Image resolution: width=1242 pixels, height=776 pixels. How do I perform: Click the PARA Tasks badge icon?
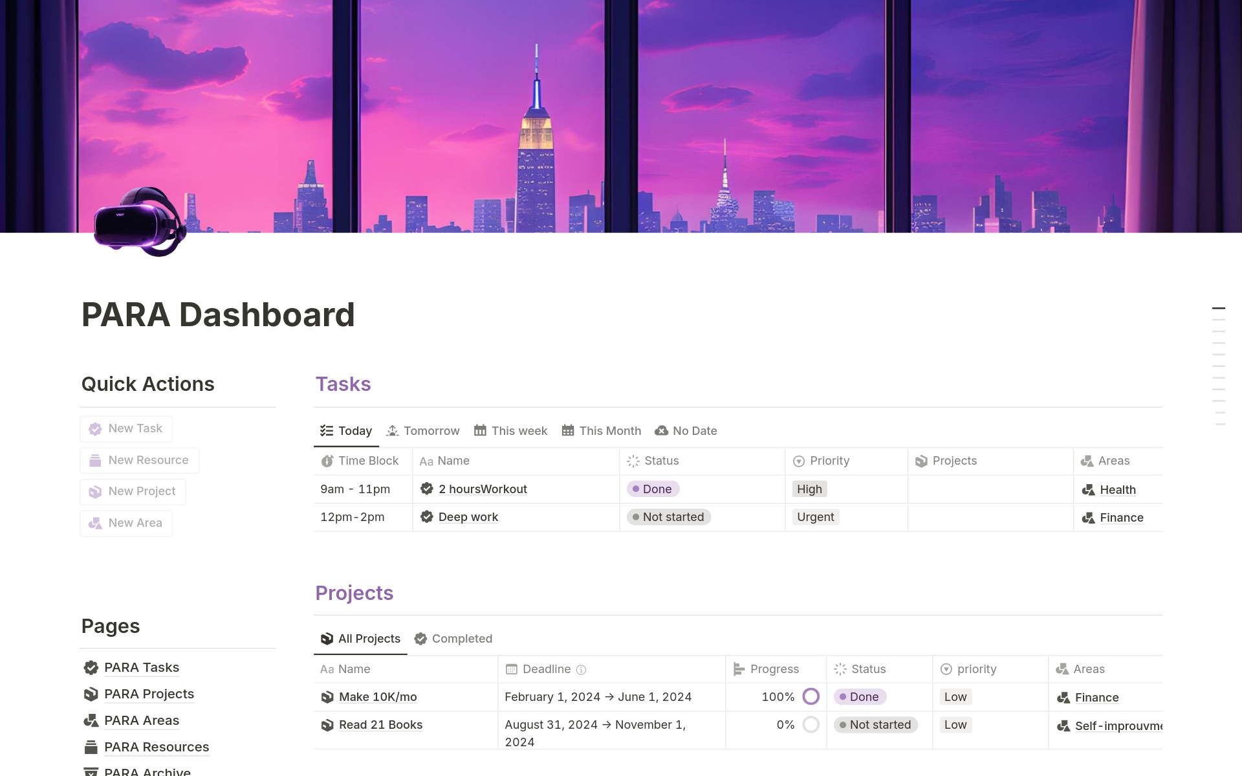(x=91, y=668)
